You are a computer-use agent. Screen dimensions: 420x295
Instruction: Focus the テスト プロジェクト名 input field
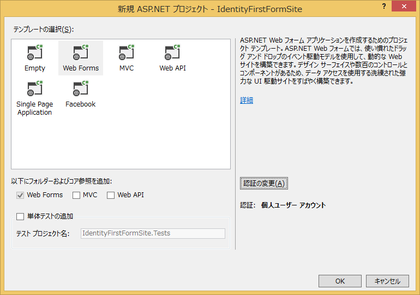[153, 233]
